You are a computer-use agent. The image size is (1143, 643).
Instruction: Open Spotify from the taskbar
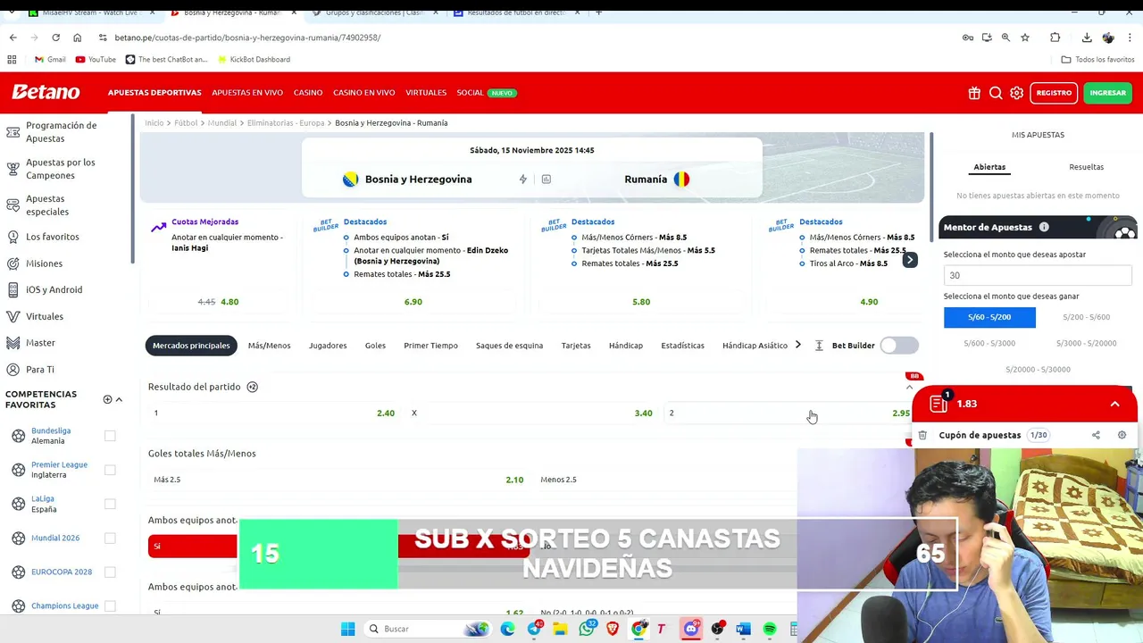point(770,629)
